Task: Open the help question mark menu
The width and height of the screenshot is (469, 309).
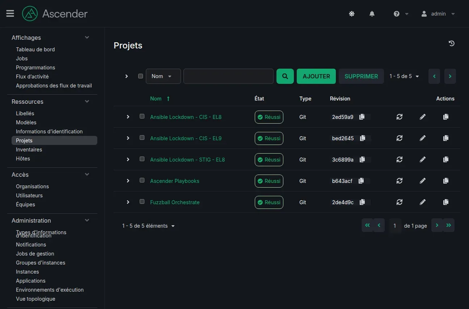Action: [401, 14]
